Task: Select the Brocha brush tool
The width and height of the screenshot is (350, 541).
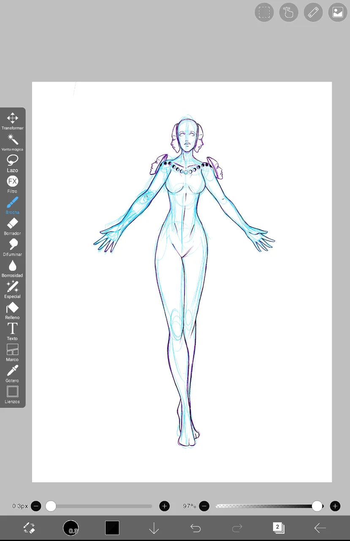Action: (12, 205)
